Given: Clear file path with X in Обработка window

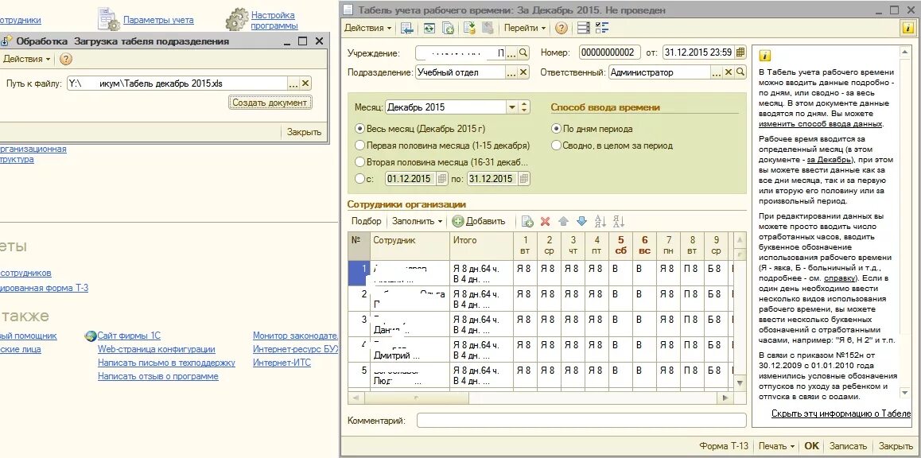Looking at the screenshot, I should [x=305, y=83].
